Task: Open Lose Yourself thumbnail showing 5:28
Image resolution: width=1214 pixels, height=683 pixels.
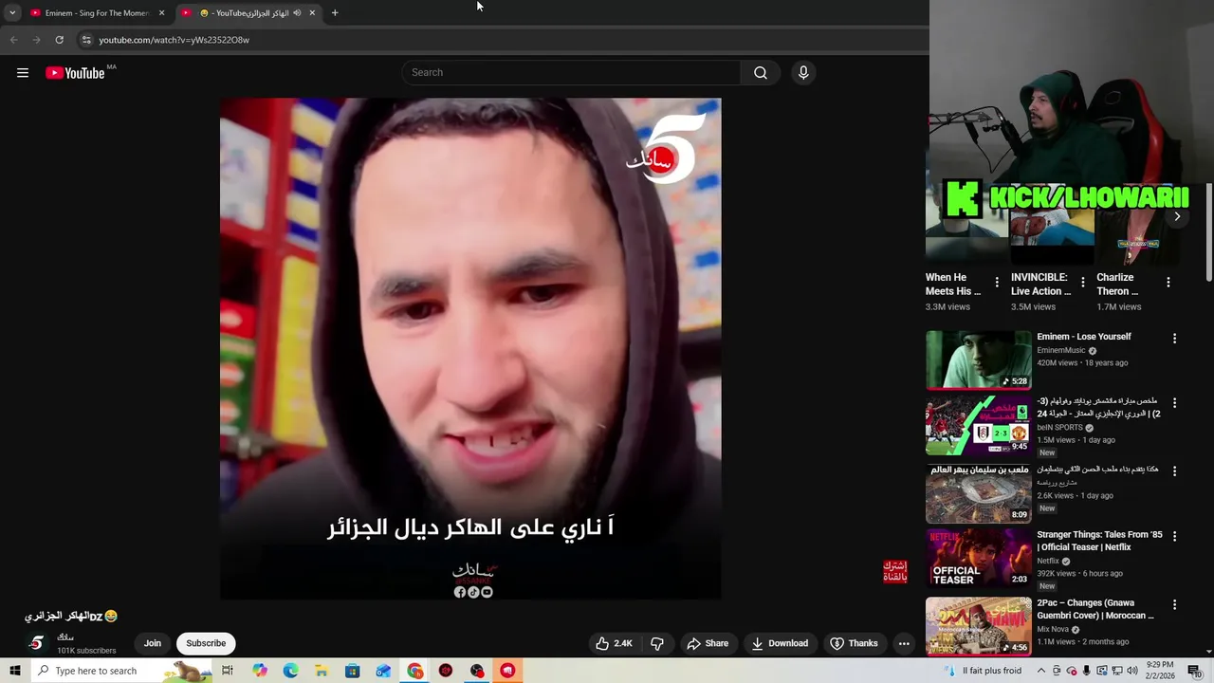Action: (978, 360)
